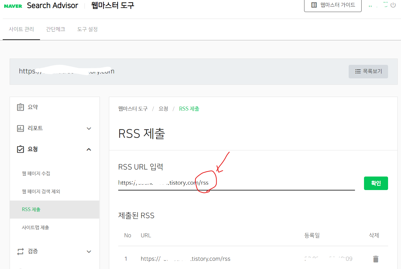The image size is (401, 269).
Task: Click the 삭제 column header
Action: [374, 235]
